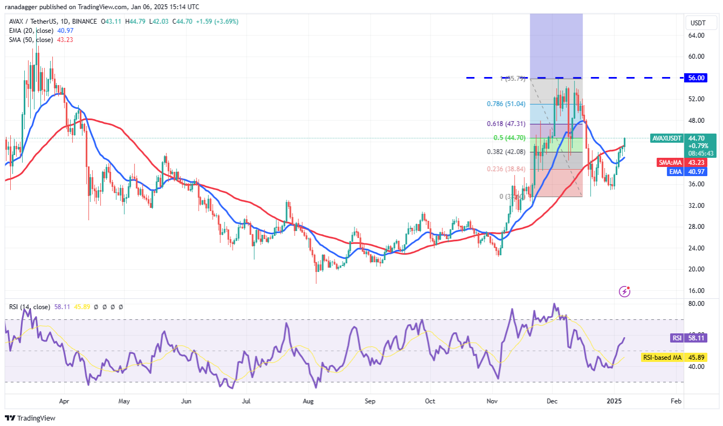Click the 64.00 price scale value
The height and width of the screenshot is (426, 723).
pos(697,36)
